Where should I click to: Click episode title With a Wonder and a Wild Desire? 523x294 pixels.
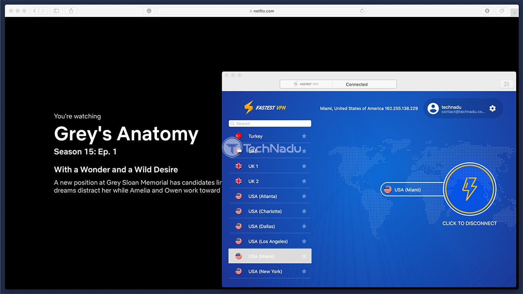(116, 169)
